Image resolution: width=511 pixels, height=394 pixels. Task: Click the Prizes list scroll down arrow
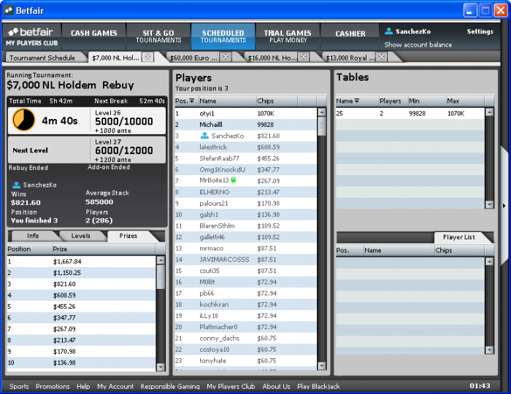(x=161, y=367)
